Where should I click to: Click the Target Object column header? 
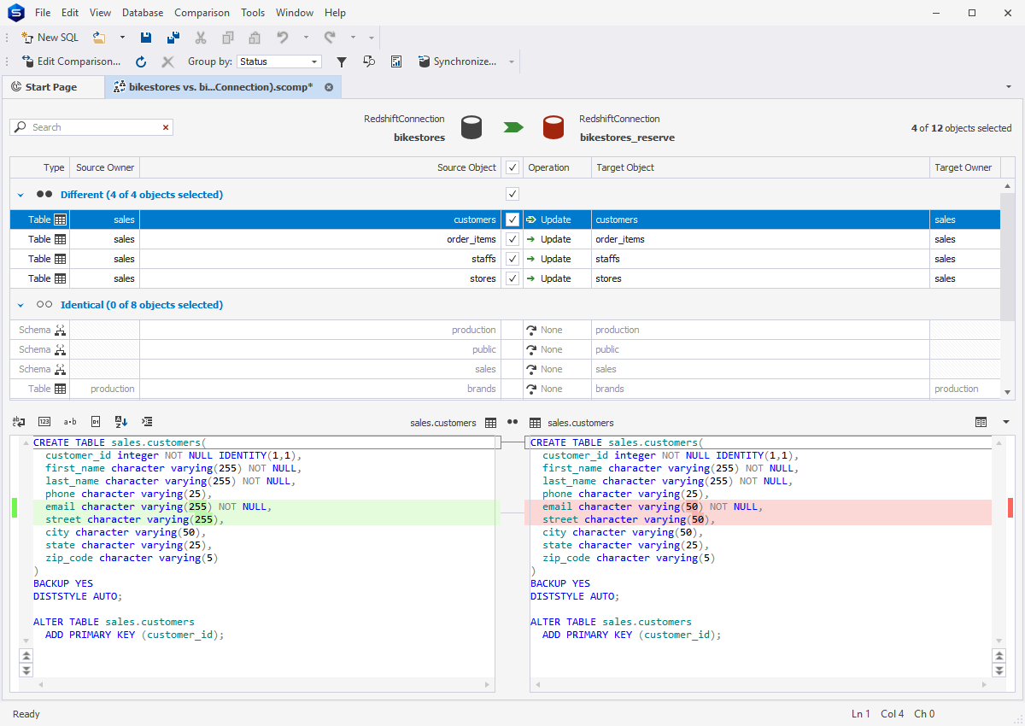[760, 167]
